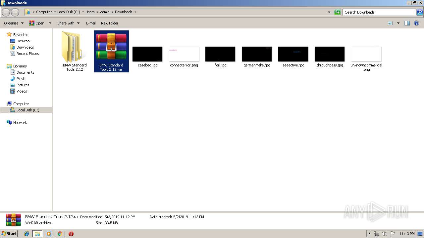Click the volume speaker tray icon

pos(385,234)
